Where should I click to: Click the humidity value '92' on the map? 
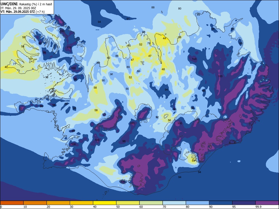(157, 117)
